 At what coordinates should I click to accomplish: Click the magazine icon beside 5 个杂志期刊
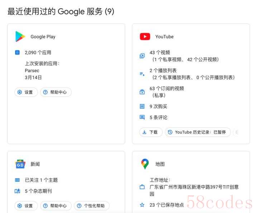(x=17, y=191)
